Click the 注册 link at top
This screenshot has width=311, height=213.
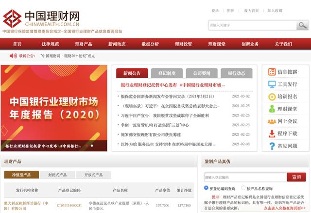click(230, 11)
